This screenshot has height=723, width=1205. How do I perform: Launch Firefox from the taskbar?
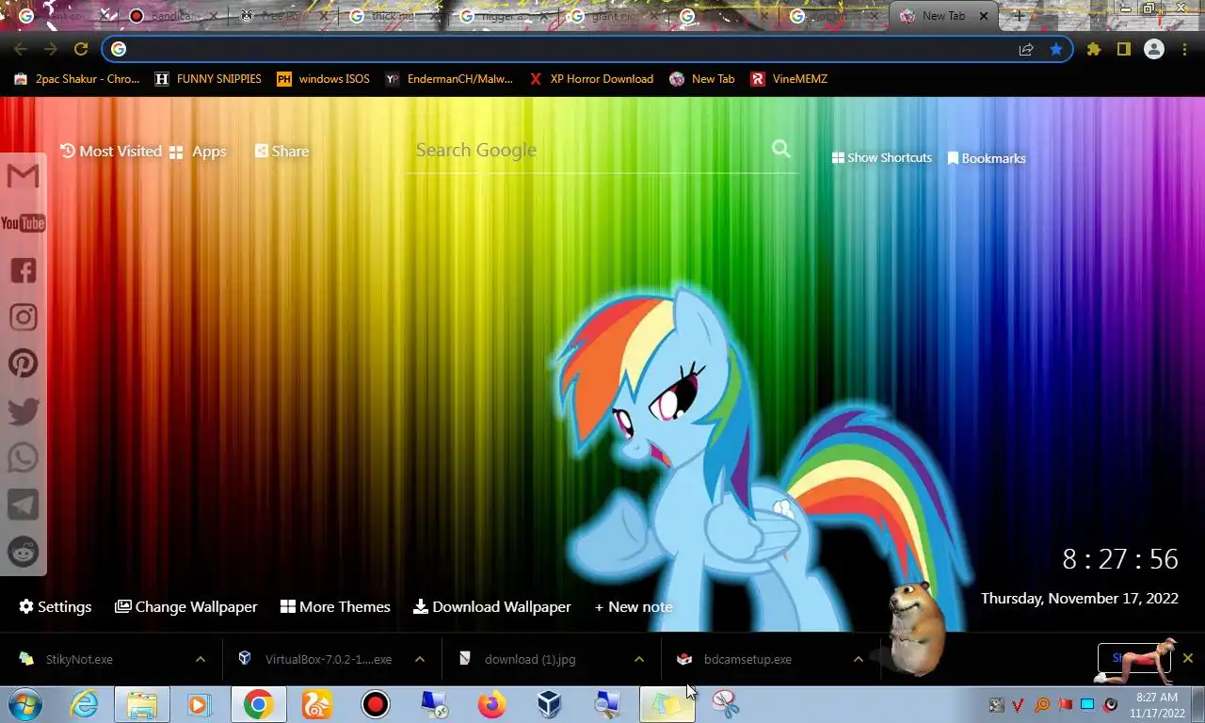point(491,704)
